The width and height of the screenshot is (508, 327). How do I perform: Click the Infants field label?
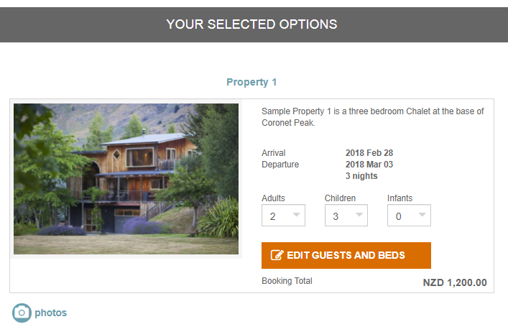pyautogui.click(x=400, y=198)
